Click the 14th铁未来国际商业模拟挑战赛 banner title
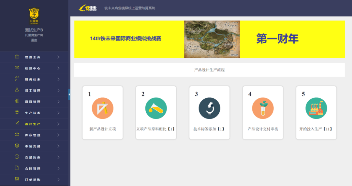352x186 pixels. click(125, 38)
